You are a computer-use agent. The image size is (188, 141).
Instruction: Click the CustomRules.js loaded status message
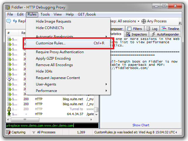point(136,132)
